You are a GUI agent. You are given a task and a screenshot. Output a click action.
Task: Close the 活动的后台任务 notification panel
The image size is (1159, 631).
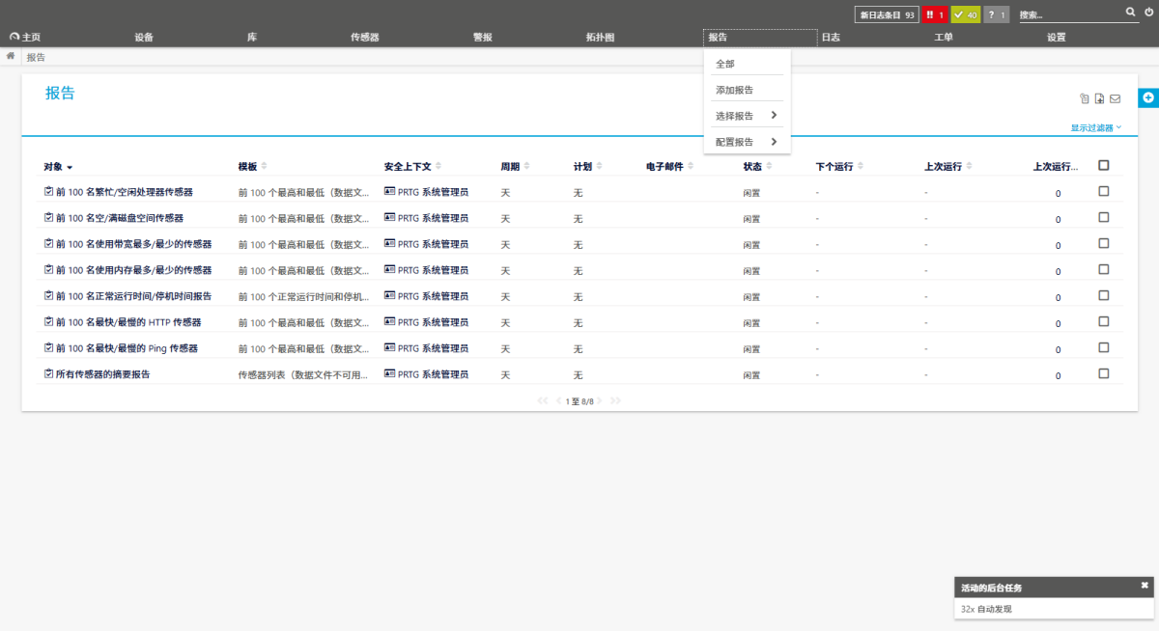tap(1145, 586)
